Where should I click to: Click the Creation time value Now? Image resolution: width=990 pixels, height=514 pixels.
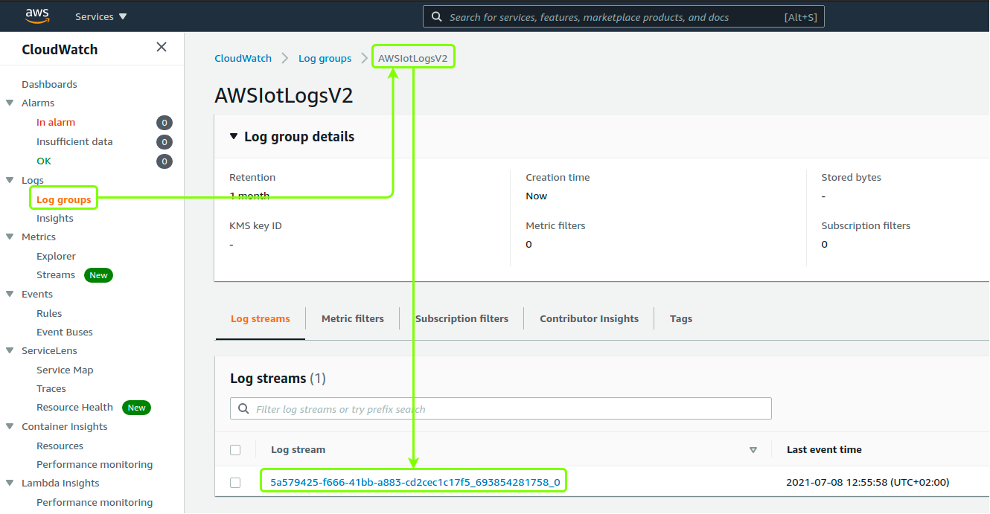coord(536,196)
